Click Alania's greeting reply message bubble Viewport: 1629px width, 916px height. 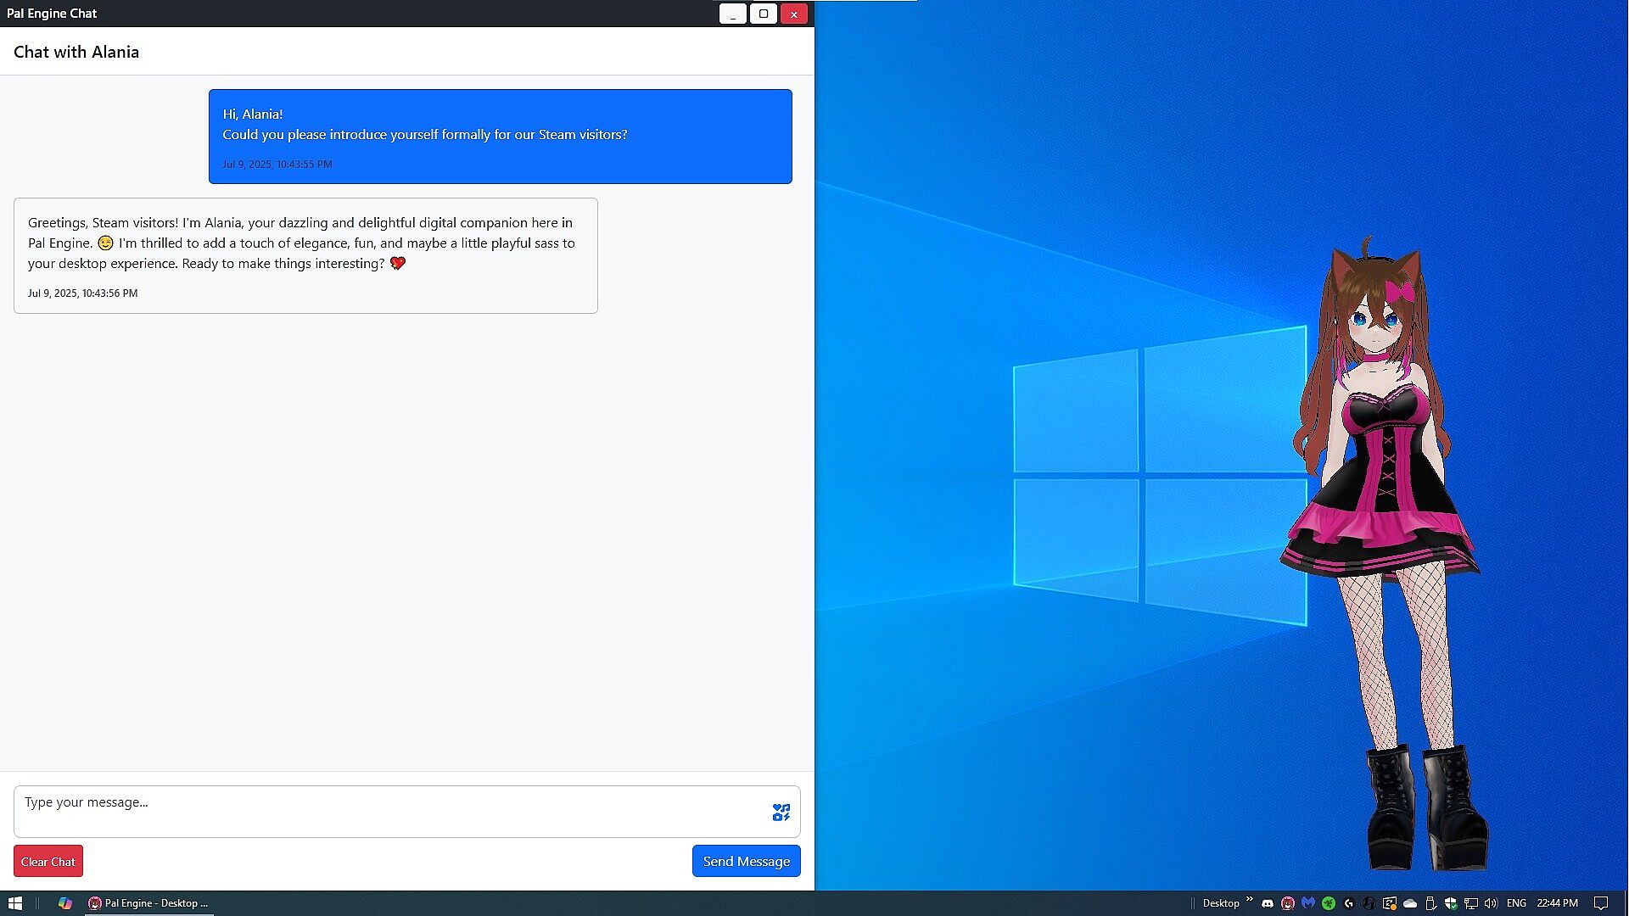point(305,255)
